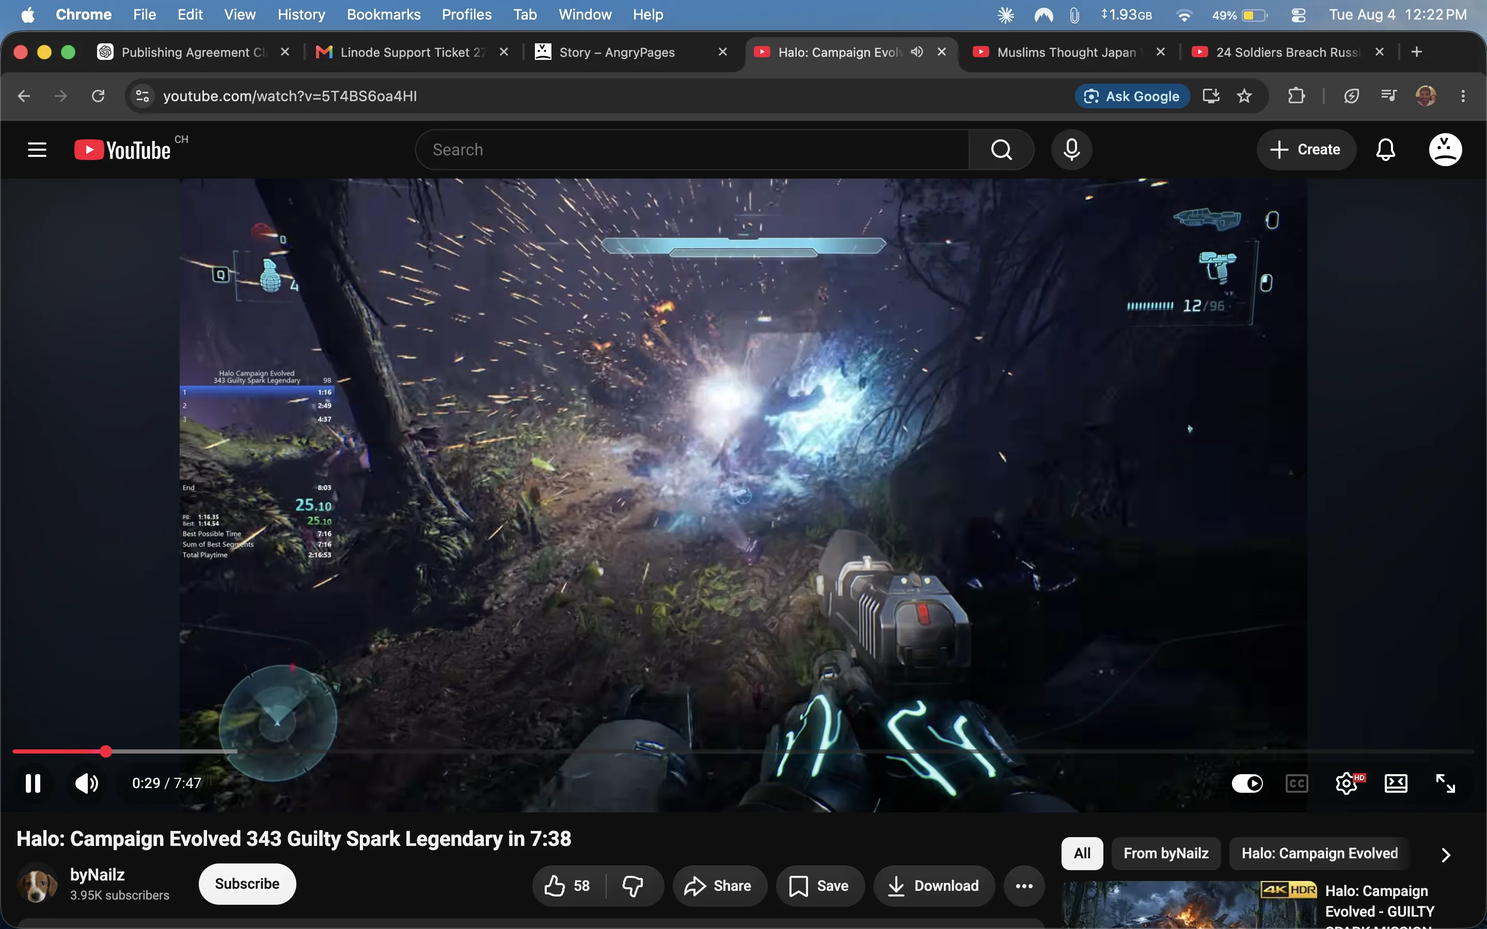View site information icon in address bar

pyautogui.click(x=142, y=96)
